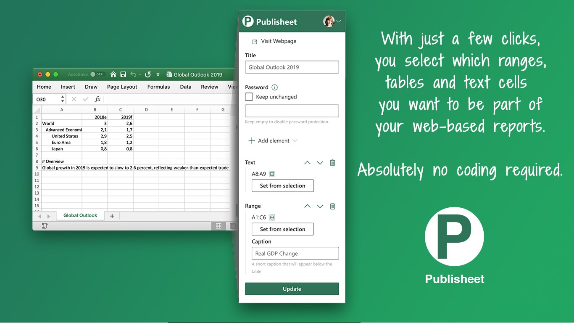The width and height of the screenshot is (574, 323).
Task: Click the Name Box stepper arrows
Action: click(63, 99)
